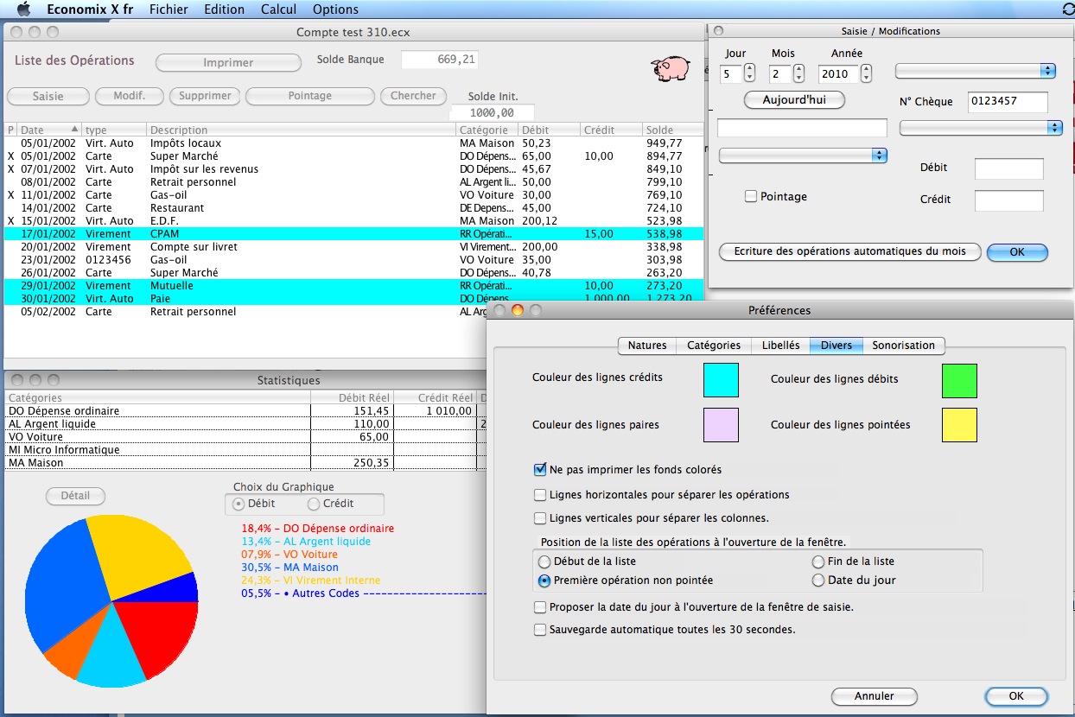Image resolution: width=1075 pixels, height=717 pixels.
Task: Expand the dropdown above Pointage checkbox
Action: [x=803, y=155]
